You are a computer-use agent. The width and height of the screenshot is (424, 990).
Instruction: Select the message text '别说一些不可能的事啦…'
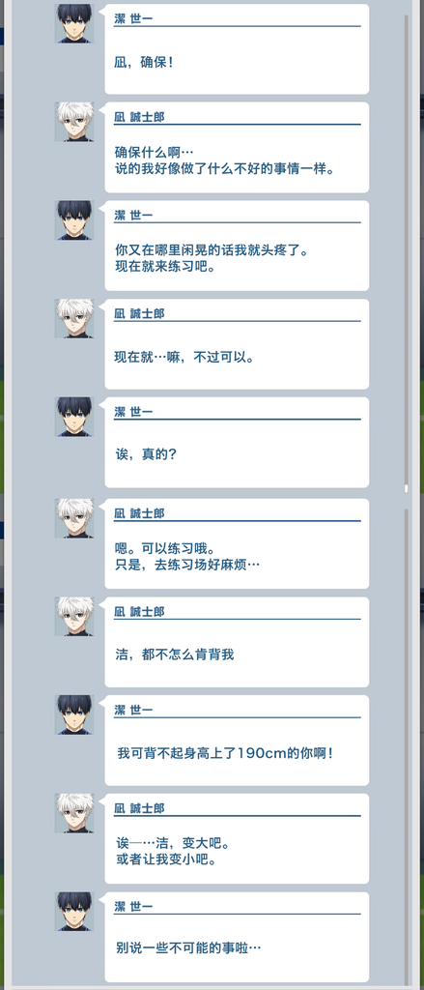pyautogui.click(x=189, y=947)
